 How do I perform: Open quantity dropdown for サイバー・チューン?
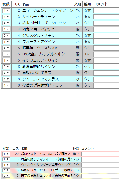point(6,17)
